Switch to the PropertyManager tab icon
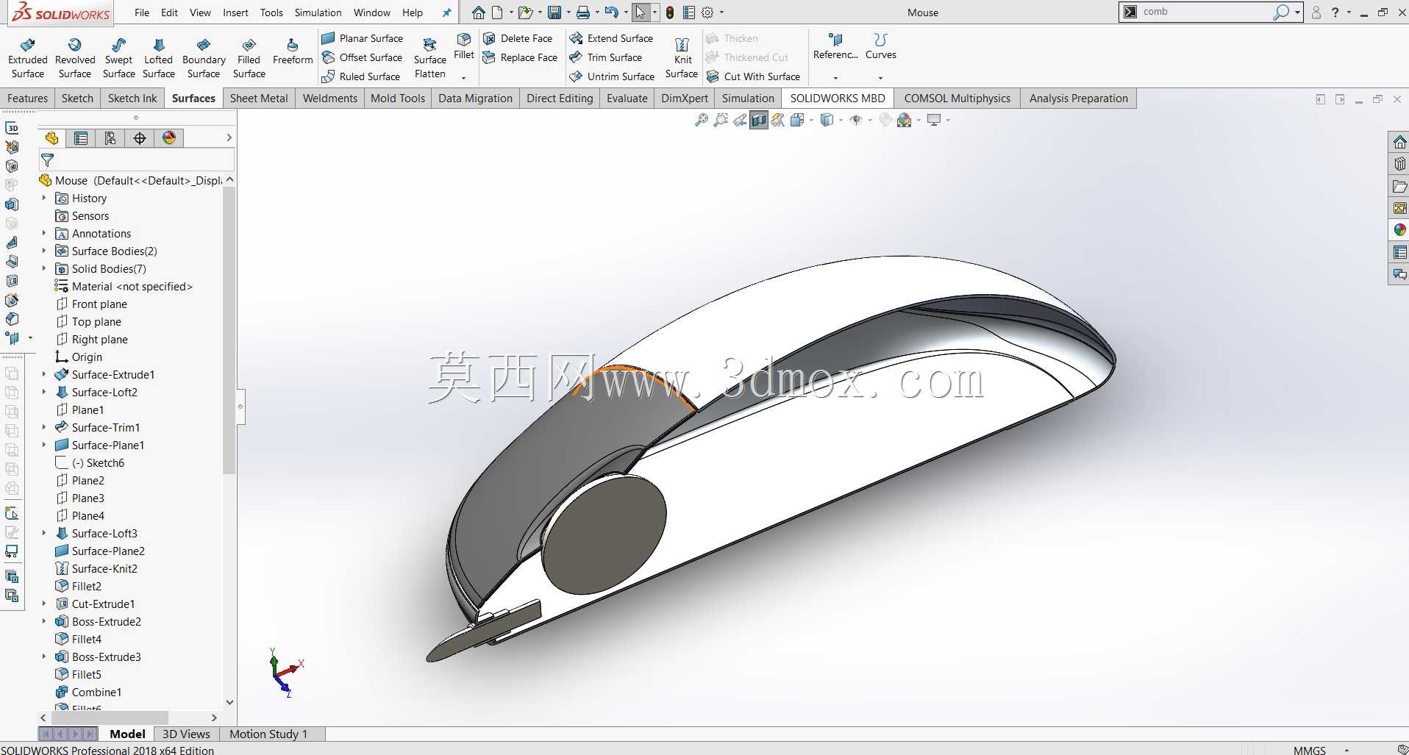This screenshot has height=755, width=1409. pyautogui.click(x=81, y=138)
